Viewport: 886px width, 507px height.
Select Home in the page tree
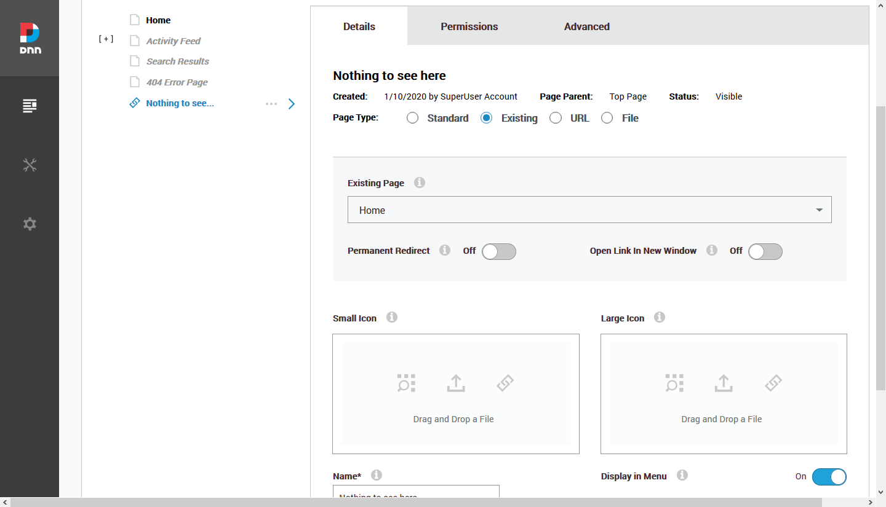(x=158, y=20)
